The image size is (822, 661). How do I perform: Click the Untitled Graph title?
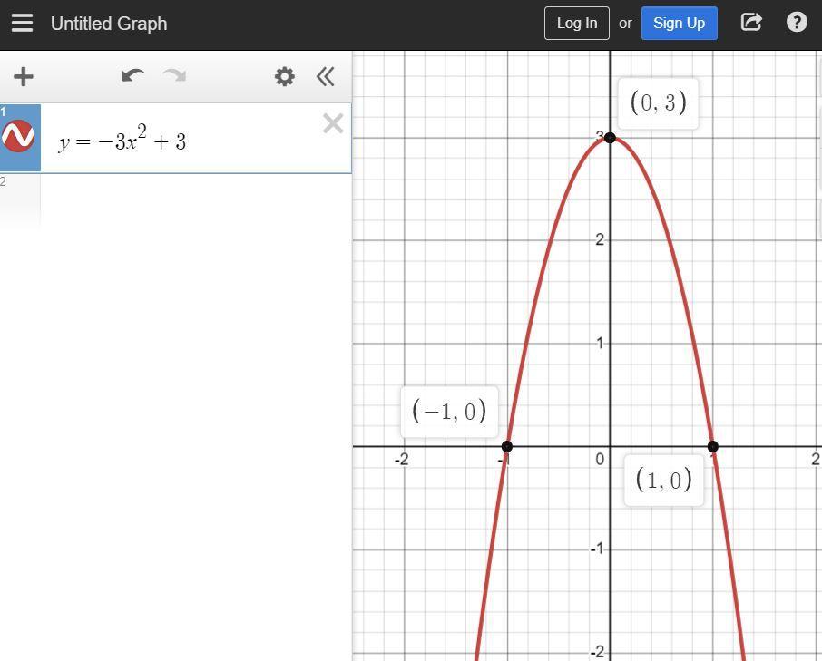coord(109,24)
